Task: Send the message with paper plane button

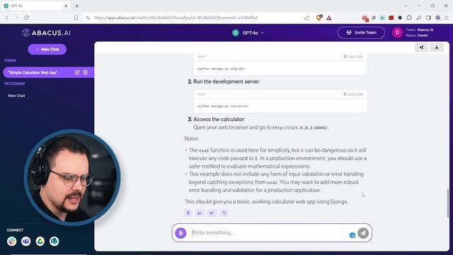Action: pyautogui.click(x=363, y=233)
